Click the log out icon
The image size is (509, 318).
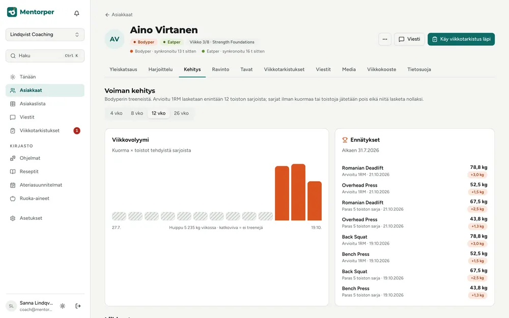click(78, 306)
